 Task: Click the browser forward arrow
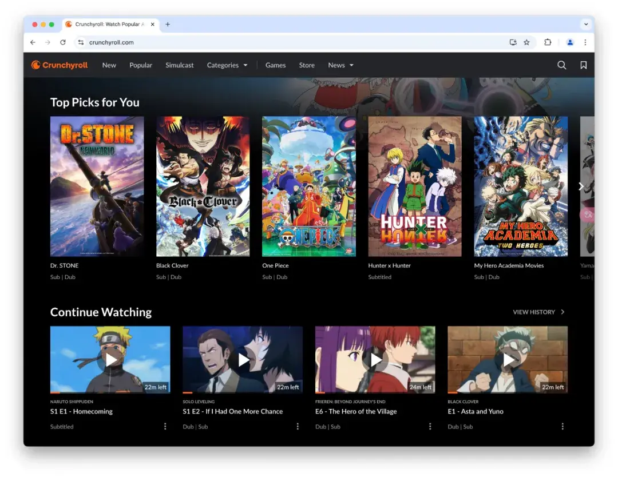coord(47,42)
